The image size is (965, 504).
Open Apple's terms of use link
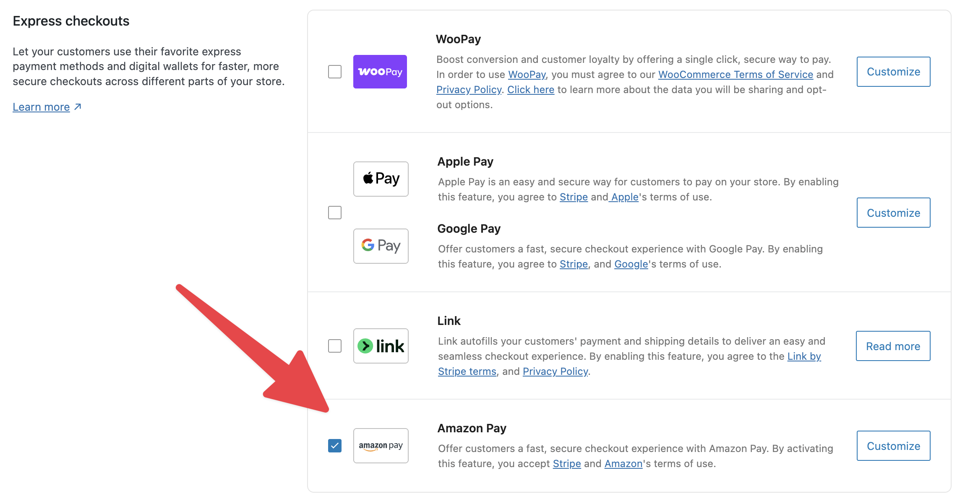625,197
